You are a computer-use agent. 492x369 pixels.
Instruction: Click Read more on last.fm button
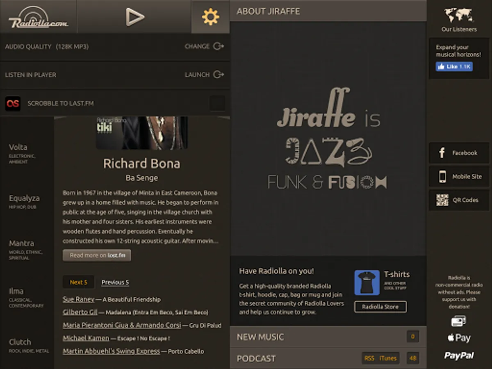pyautogui.click(x=97, y=255)
